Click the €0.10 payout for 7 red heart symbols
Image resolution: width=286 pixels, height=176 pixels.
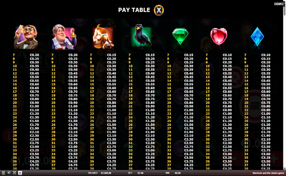pyautogui.click(x=227, y=55)
